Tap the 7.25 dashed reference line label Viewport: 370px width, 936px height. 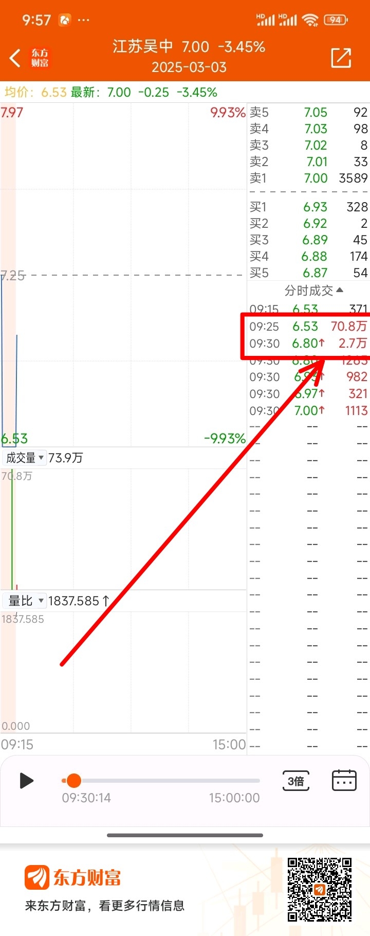[x=13, y=276]
